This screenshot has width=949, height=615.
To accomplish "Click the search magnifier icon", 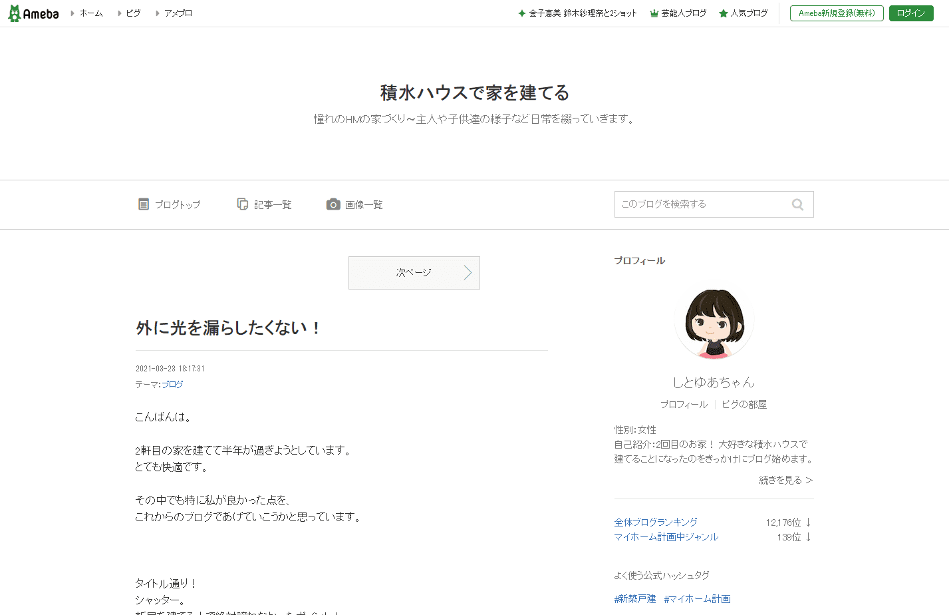I will [x=797, y=204].
